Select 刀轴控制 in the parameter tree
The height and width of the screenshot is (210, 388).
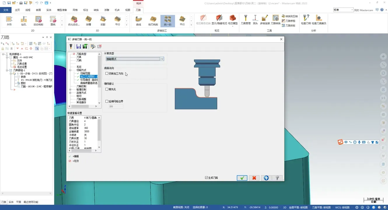click(81, 86)
